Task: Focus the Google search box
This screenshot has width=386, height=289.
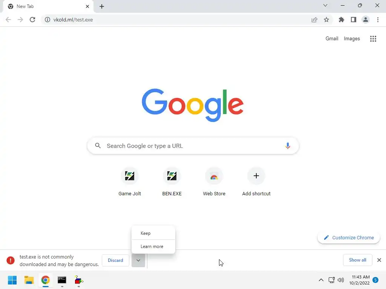Action: [x=193, y=146]
